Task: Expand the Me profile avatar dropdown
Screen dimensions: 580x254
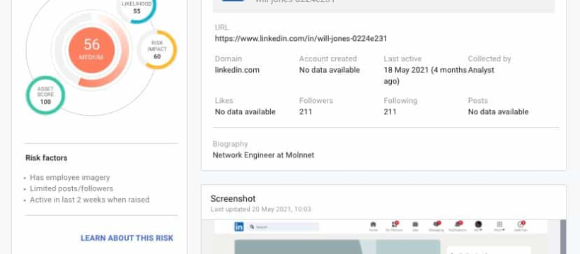Action: (x=478, y=226)
